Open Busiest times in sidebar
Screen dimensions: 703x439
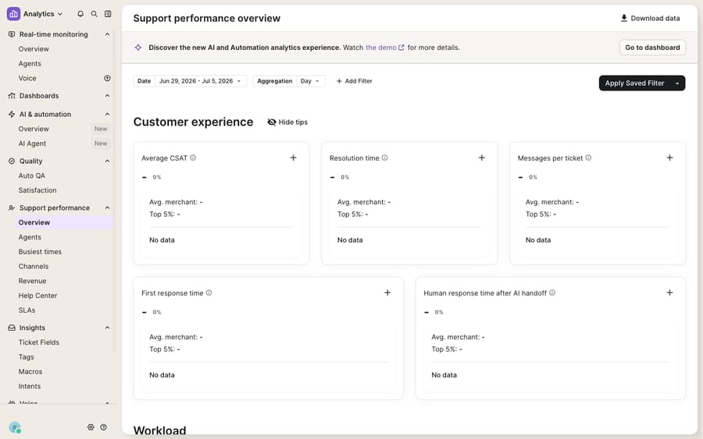(40, 252)
